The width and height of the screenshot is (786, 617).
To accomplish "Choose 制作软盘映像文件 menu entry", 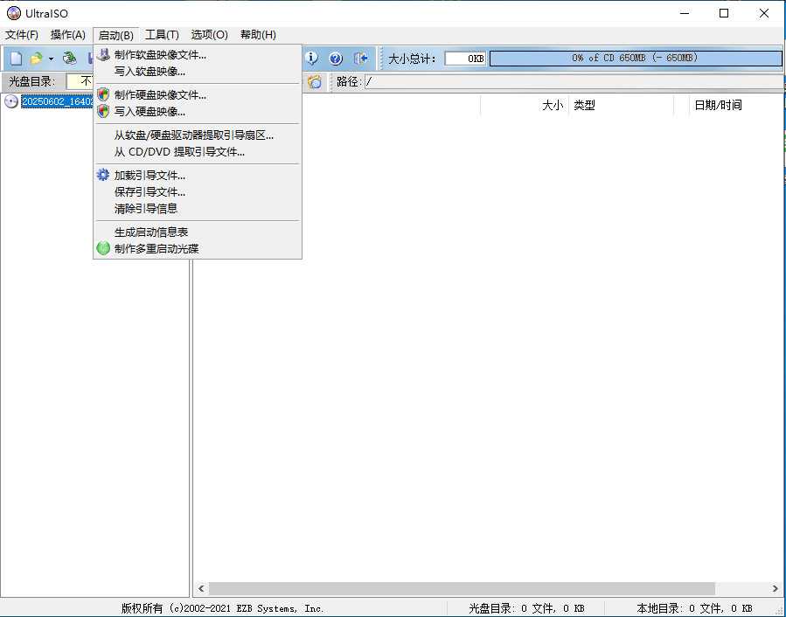I will (x=198, y=55).
